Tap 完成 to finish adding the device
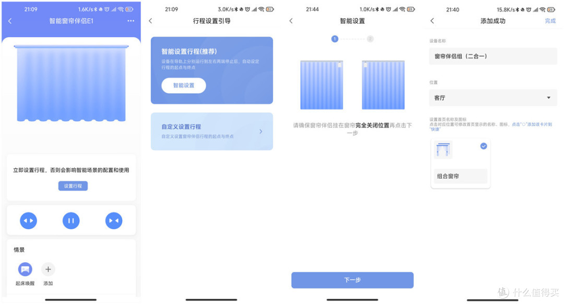Image resolution: width=564 pixels, height=304 pixels. pos(550,21)
